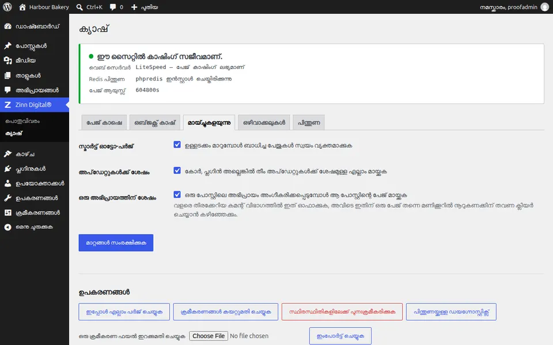Open the Ctrl+K search magnifier icon
The image size is (553, 345).
pyautogui.click(x=79, y=7)
